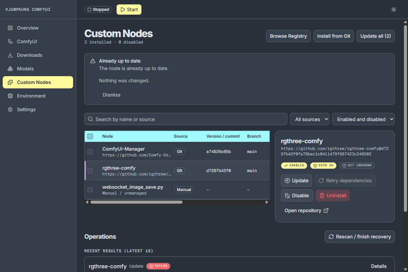Focus the Search by name or source field

[186, 119]
